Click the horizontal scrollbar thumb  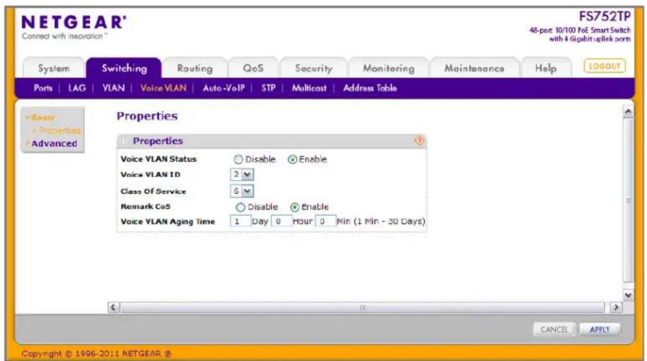coord(363,307)
